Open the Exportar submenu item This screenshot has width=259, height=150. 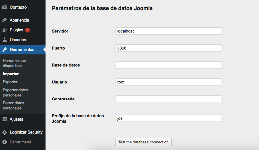[10, 82]
